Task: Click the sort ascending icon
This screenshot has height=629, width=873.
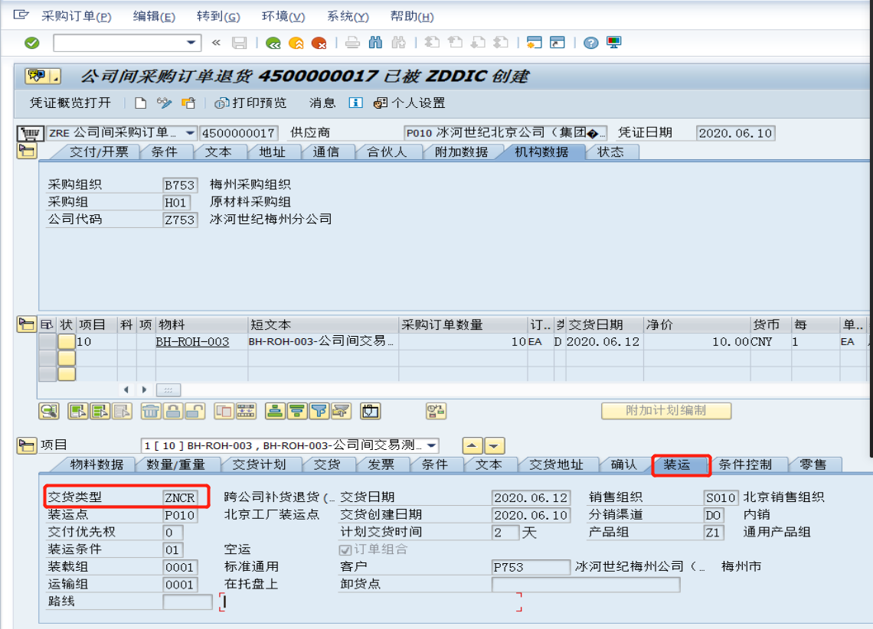Action: [274, 412]
